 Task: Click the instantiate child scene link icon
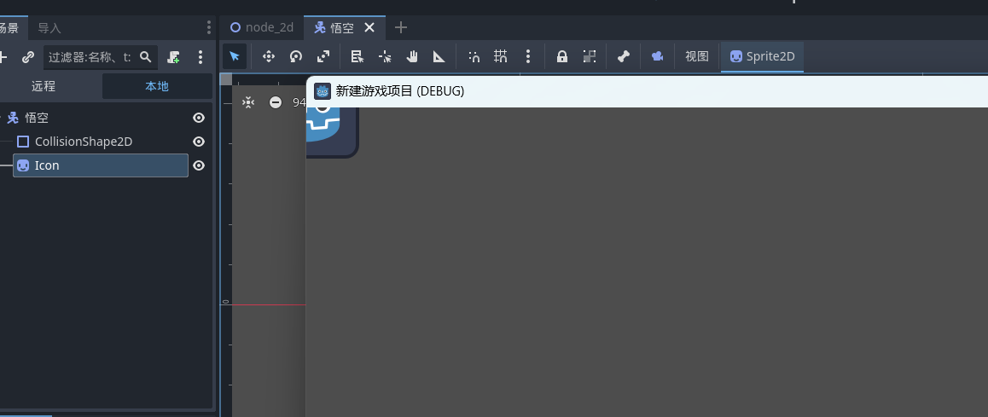coord(28,57)
